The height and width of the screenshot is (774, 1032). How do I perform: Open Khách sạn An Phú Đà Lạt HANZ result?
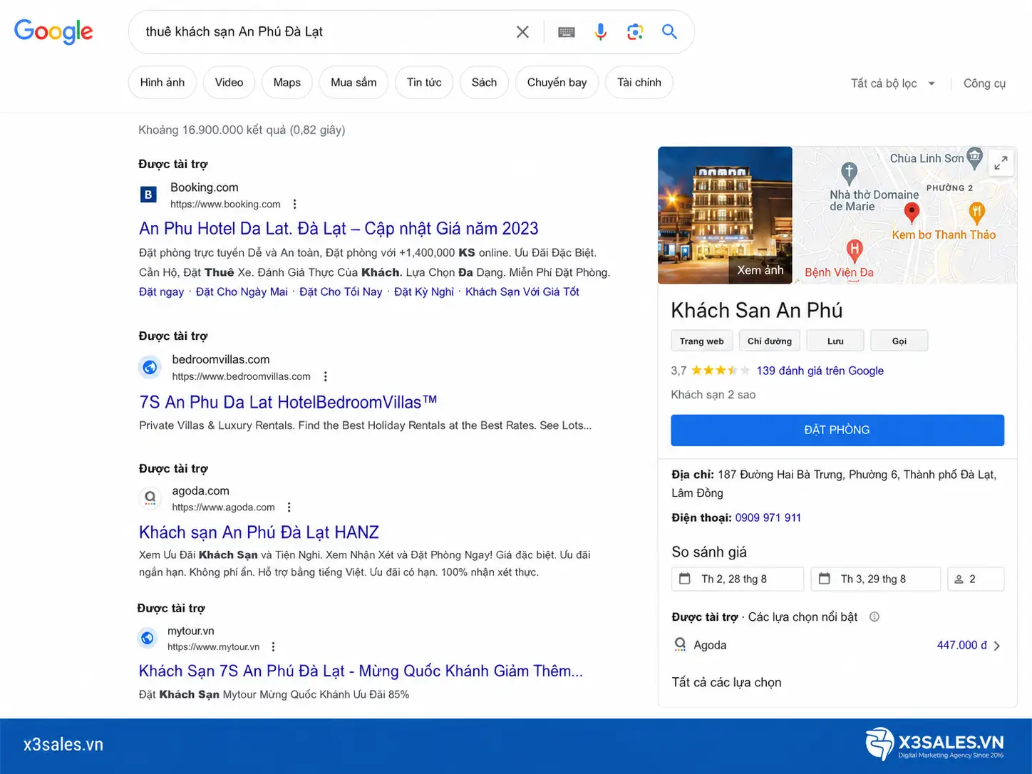[x=259, y=532]
